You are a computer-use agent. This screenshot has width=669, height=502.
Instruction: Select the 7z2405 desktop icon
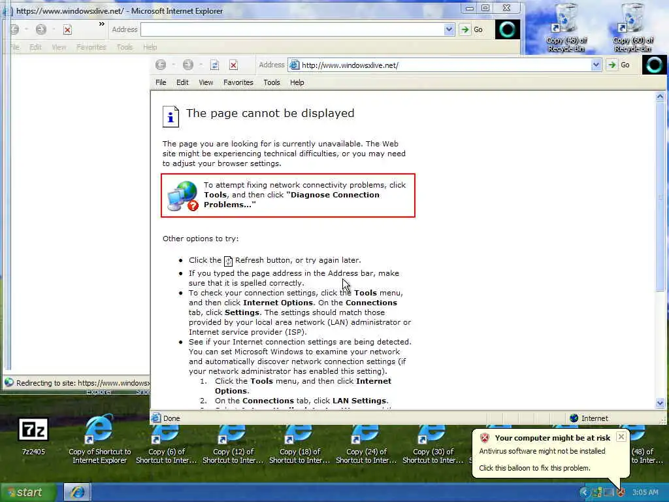[x=33, y=436]
